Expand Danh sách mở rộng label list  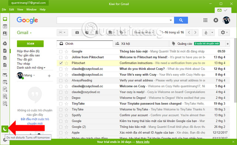pos(31,68)
